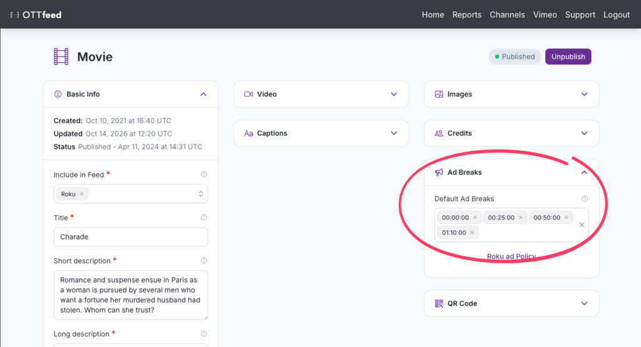Click the QR Code icon
641x347 pixels.
pos(439,303)
